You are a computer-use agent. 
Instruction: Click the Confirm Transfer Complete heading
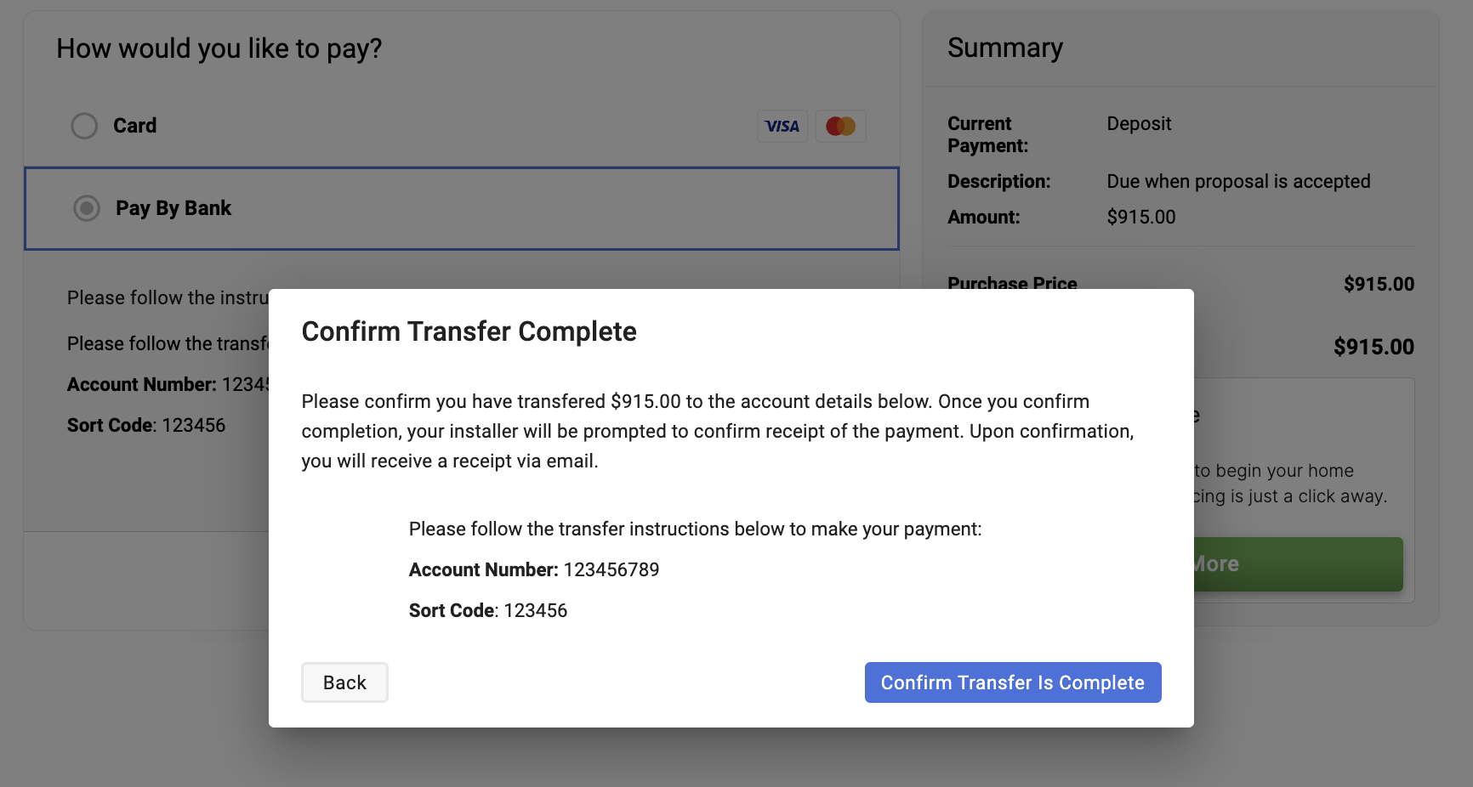pyautogui.click(x=469, y=331)
